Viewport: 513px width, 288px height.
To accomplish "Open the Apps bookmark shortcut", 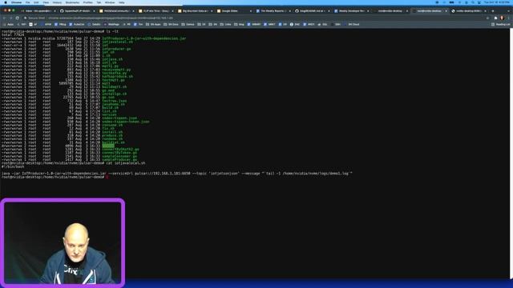I will 8,24.
